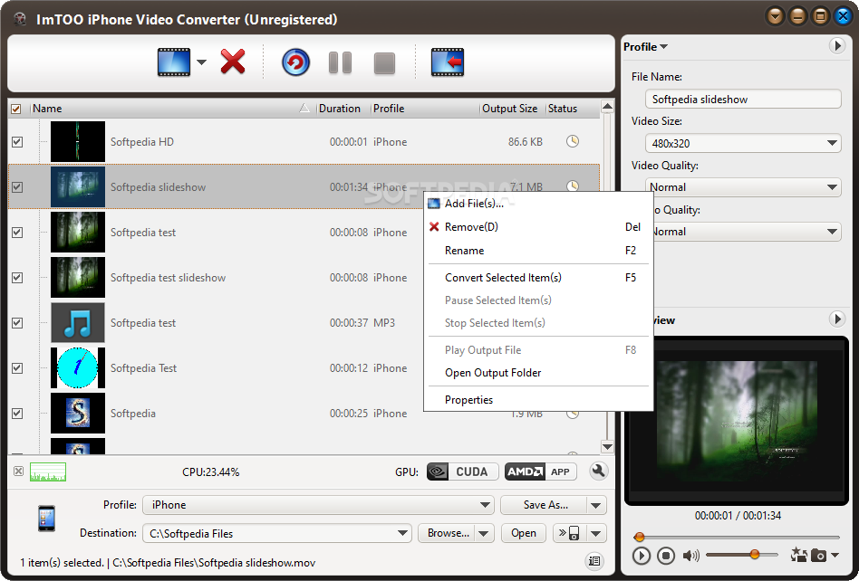Toggle checkbox for Softpedia test MP3 row

click(17, 323)
